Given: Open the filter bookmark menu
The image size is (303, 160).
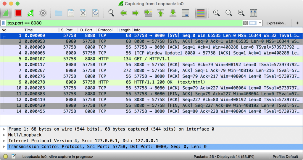Looking at the screenshot, I should [3, 23].
